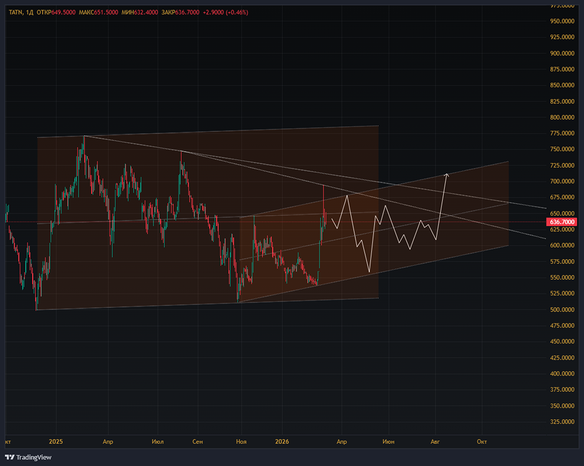Click the 900.0000 price axis label
Viewport: 584px width, 466px height.
pos(562,53)
